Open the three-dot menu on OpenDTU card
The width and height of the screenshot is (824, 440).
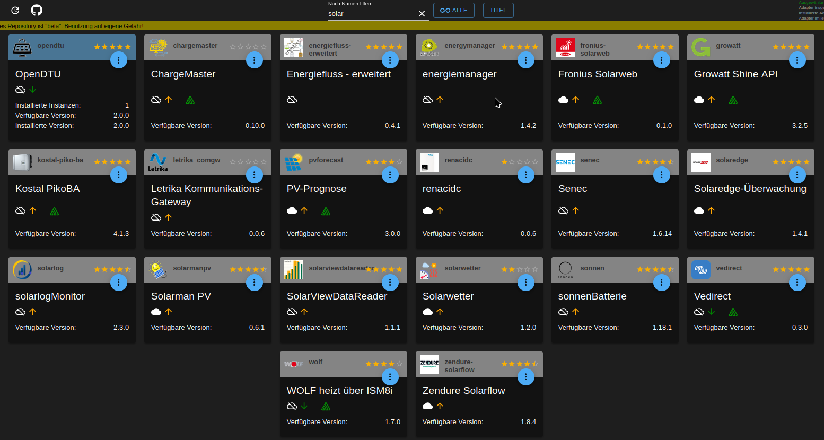point(119,60)
